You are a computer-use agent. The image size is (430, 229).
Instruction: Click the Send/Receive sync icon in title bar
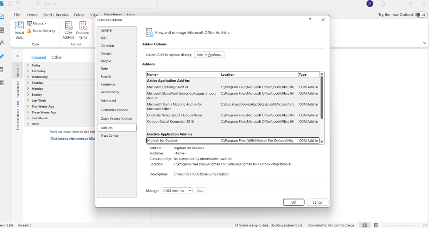[10, 4]
